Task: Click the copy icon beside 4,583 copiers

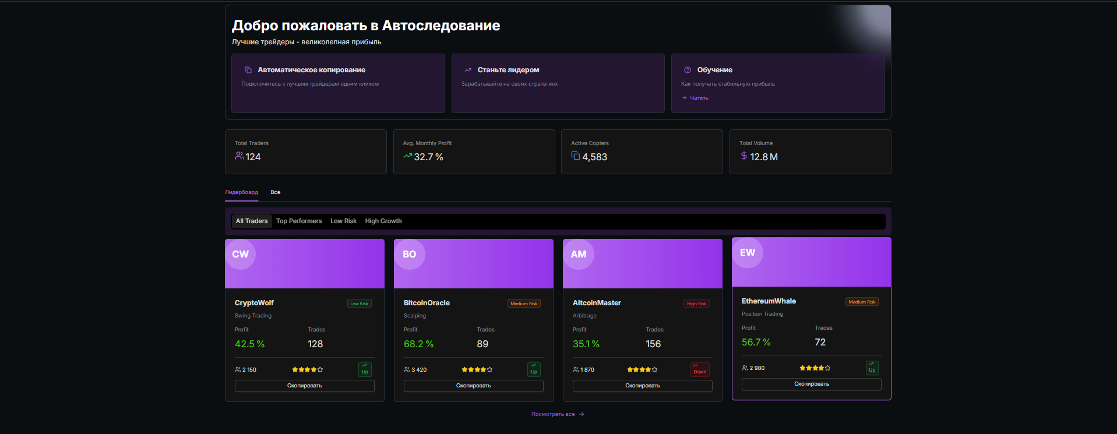Action: pos(576,156)
